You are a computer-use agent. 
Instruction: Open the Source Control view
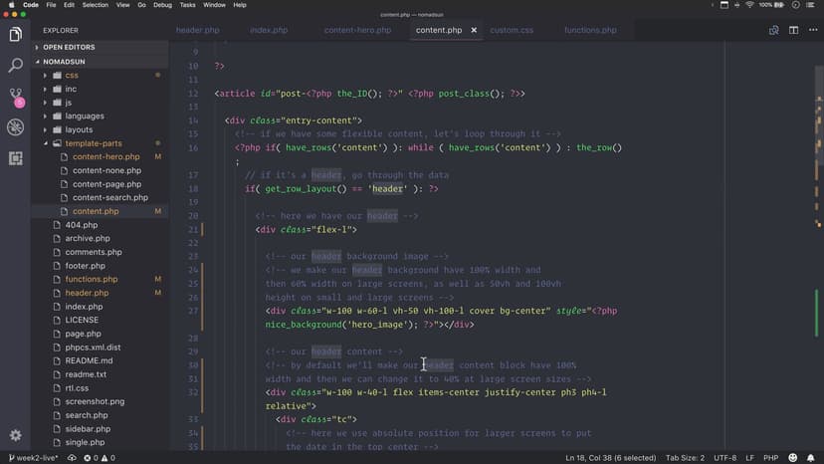click(x=15, y=97)
